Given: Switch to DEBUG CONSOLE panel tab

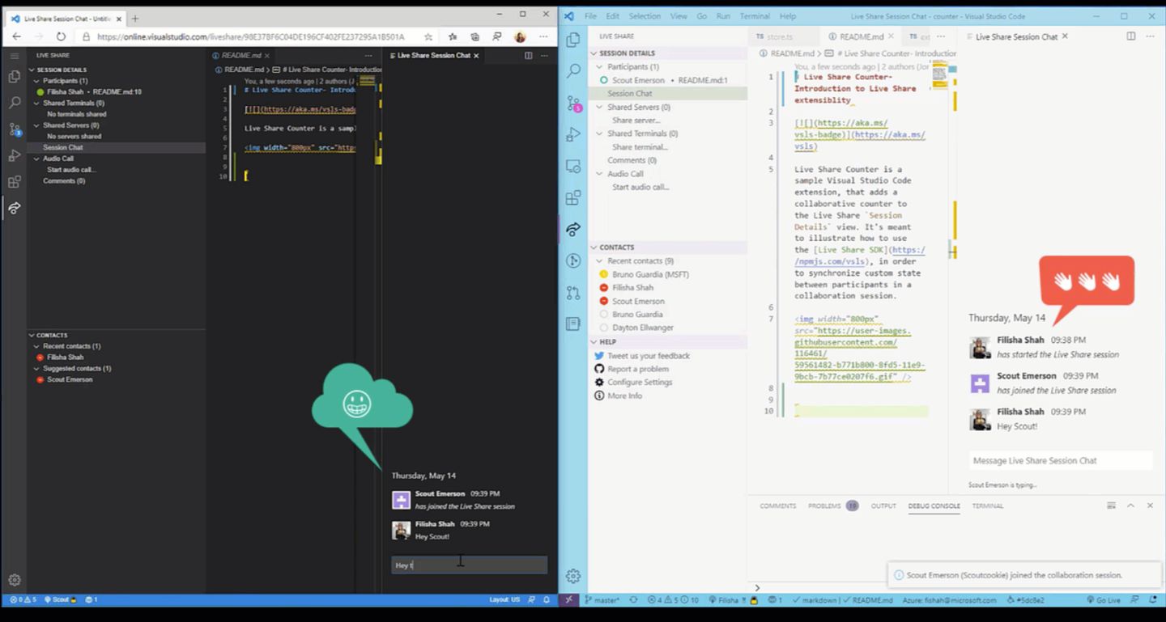Looking at the screenshot, I should (x=934, y=506).
